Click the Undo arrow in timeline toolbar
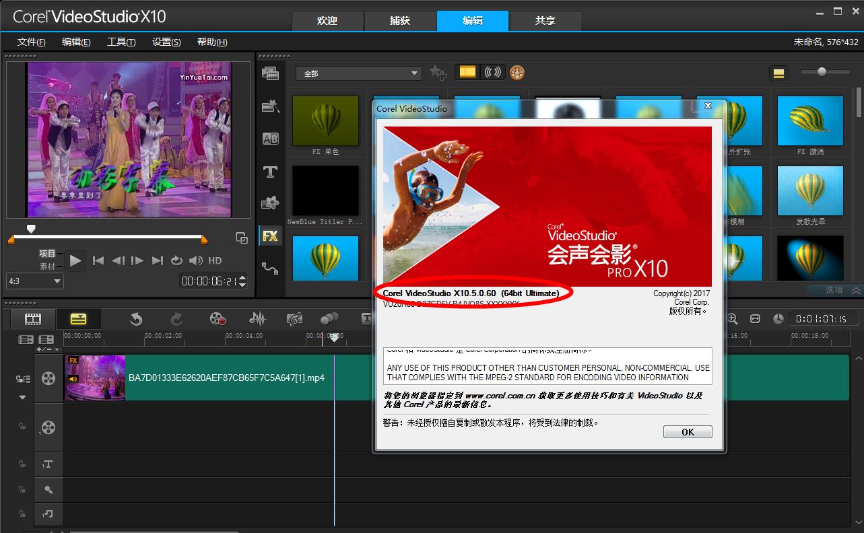Viewport: 864px width, 533px height. (137, 319)
